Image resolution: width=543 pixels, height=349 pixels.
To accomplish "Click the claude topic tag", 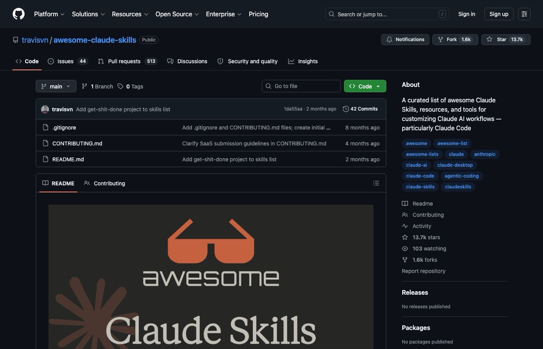I will tap(456, 154).
